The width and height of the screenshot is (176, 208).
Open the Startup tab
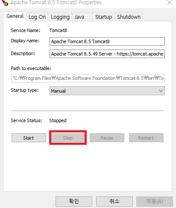click(x=103, y=17)
